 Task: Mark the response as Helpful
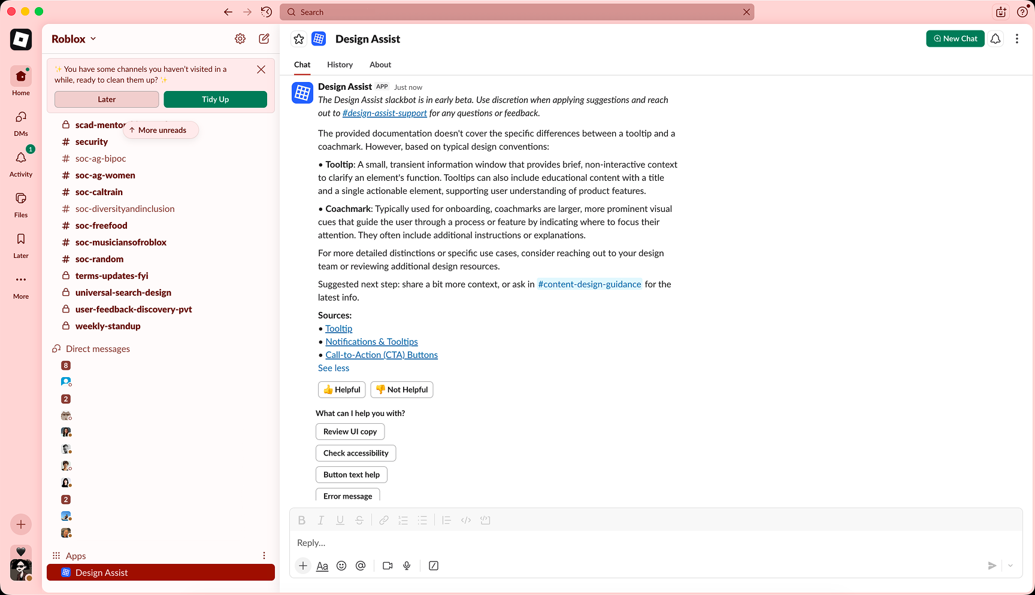pos(342,390)
